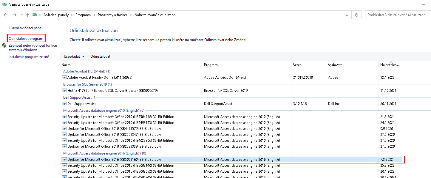Click the Odinstalovat toolbar button
Image resolution: width=431 pixels, height=178 pixels.
[101, 56]
